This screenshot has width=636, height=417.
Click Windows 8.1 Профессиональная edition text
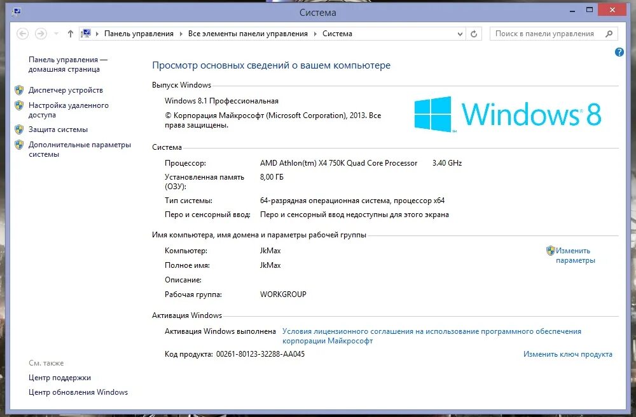tap(221, 101)
